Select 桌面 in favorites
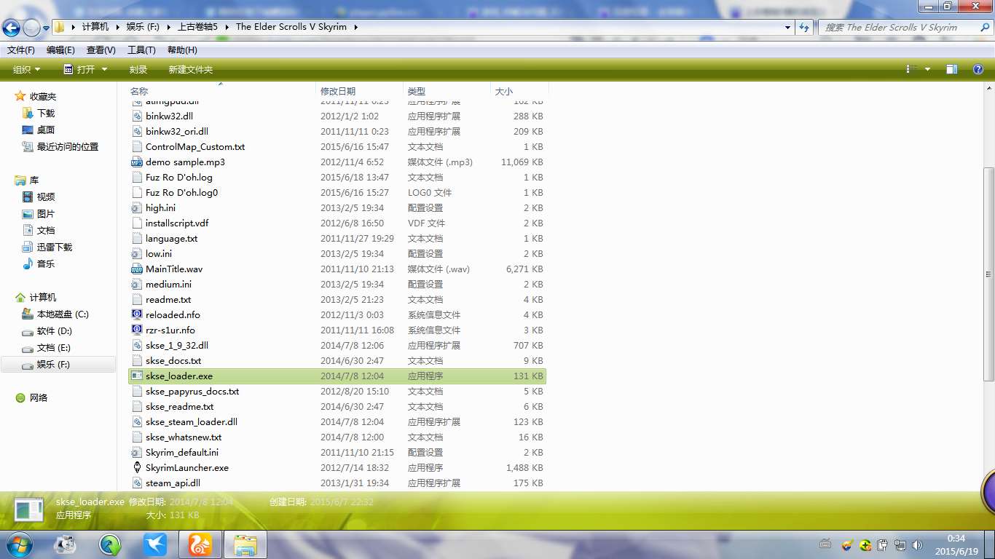This screenshot has width=995, height=559. click(46, 130)
